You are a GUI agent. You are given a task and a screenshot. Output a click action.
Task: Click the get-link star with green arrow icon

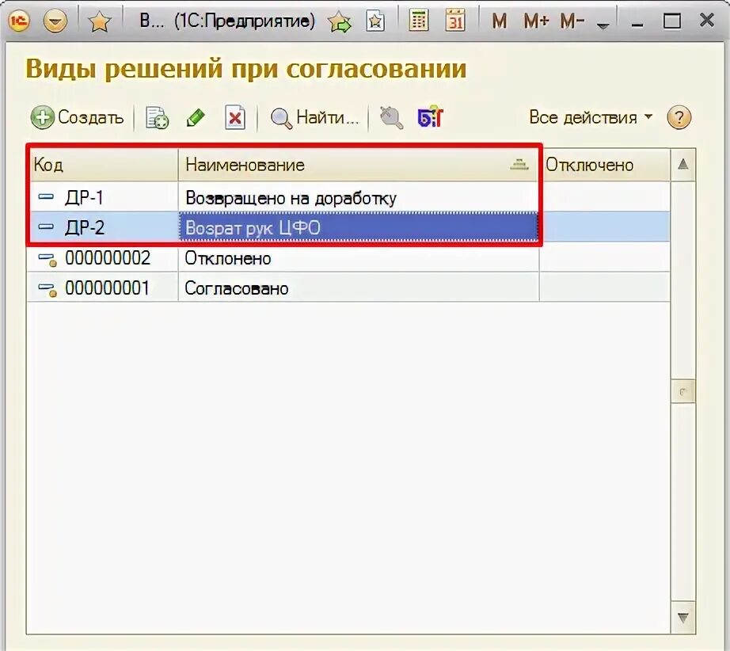click(340, 21)
